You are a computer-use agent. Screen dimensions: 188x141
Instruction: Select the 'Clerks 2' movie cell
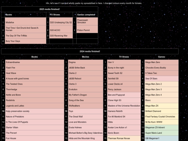(86, 73)
